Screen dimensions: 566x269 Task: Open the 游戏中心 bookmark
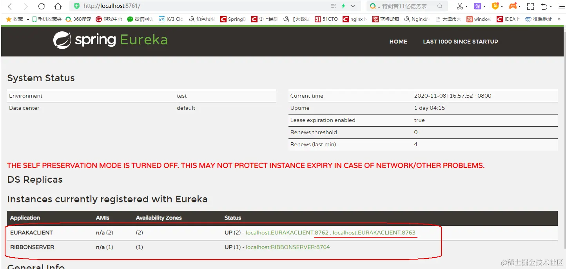[109, 19]
